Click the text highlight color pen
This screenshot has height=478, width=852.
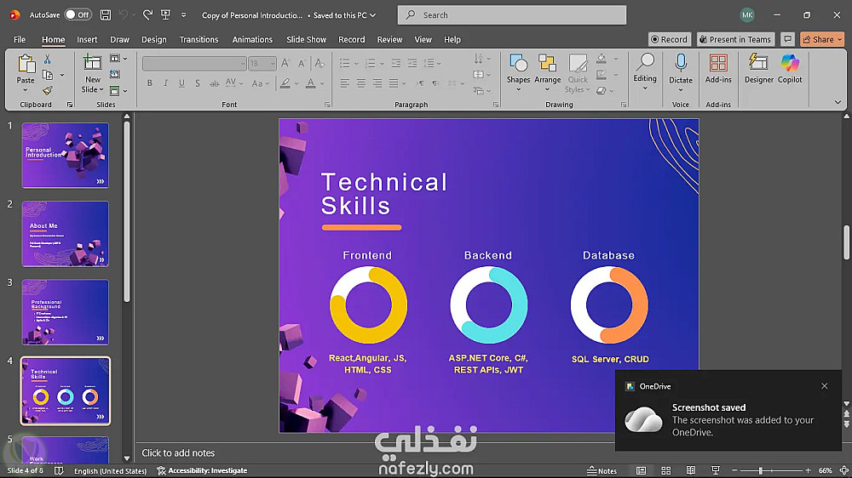[285, 83]
